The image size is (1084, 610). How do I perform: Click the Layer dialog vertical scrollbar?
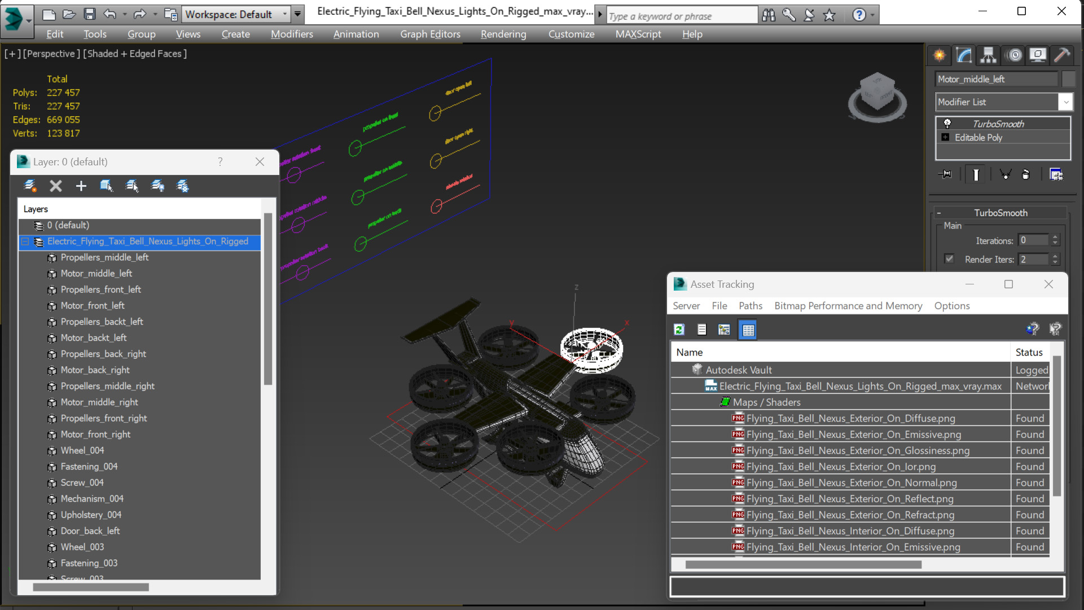268,299
